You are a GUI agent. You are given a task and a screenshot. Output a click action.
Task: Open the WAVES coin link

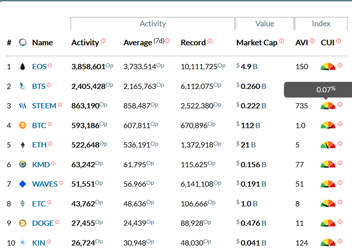(44, 184)
